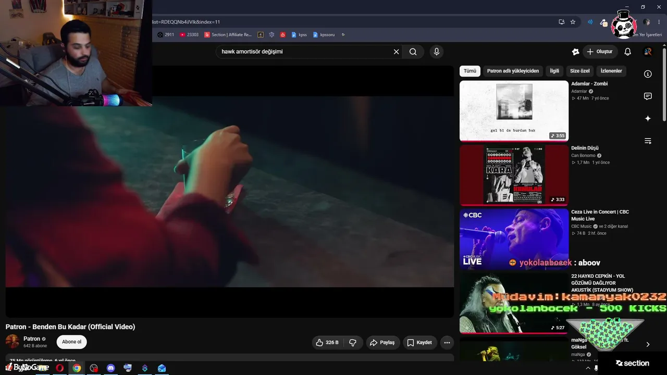Open the playlist queue icon
This screenshot has width=667, height=375.
(648, 141)
